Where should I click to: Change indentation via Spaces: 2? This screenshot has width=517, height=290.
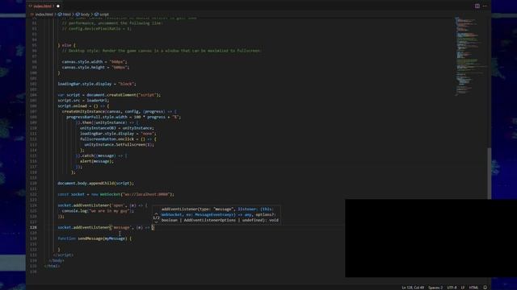[435, 288]
